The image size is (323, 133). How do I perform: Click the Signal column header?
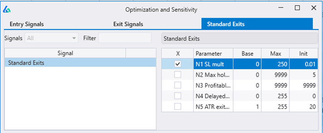pyautogui.click(x=65, y=53)
